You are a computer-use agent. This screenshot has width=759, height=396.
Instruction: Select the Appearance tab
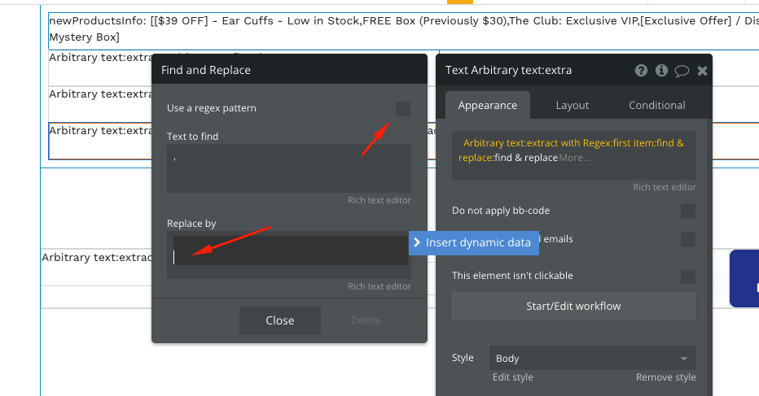tap(487, 105)
